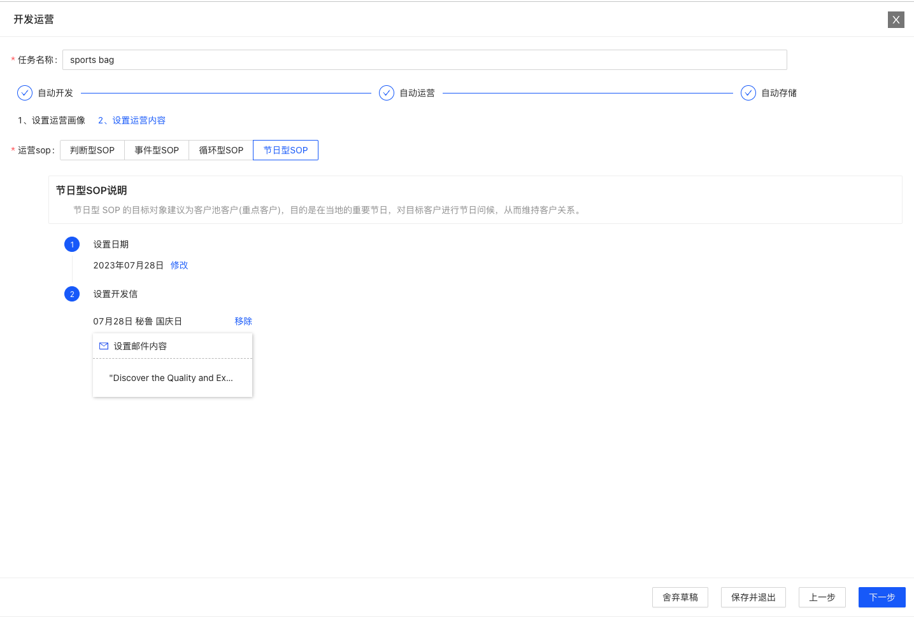This screenshot has width=914, height=617.
Task: Click the 自动开发 step label
Action: click(55, 93)
